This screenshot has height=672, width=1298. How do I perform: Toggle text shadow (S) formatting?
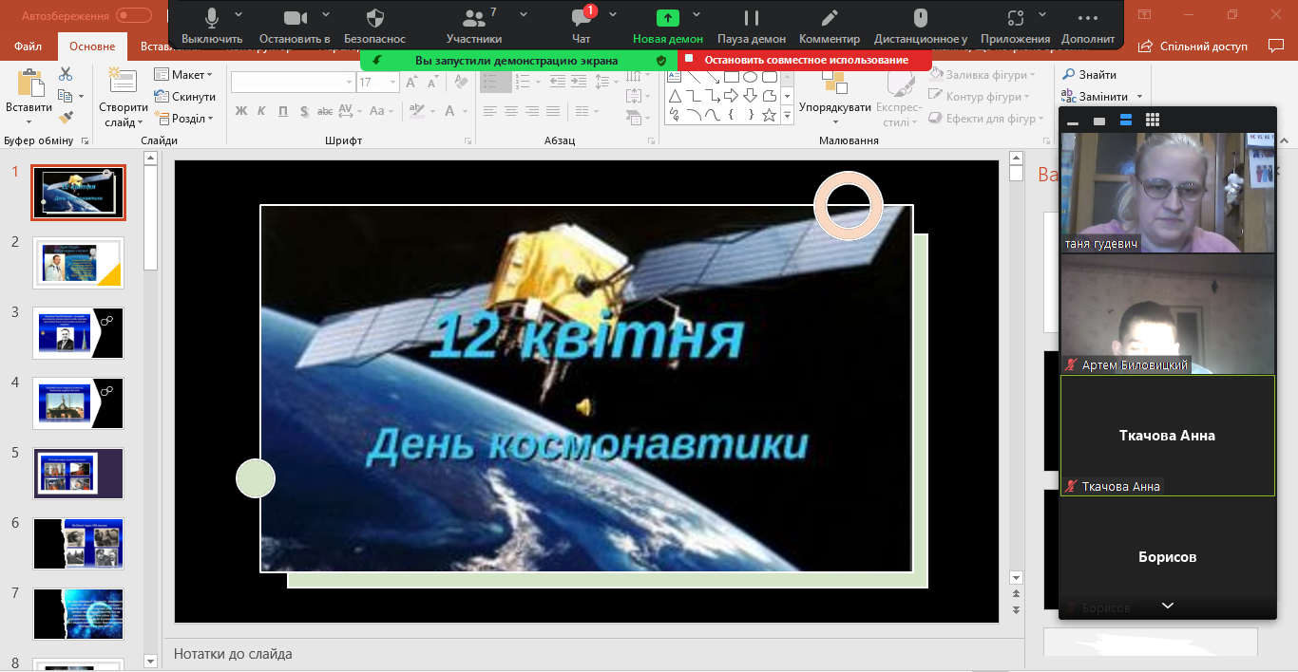(x=304, y=111)
